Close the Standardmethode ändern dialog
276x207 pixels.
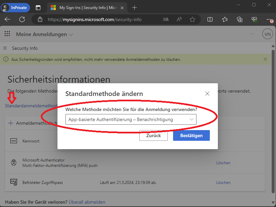point(207,94)
